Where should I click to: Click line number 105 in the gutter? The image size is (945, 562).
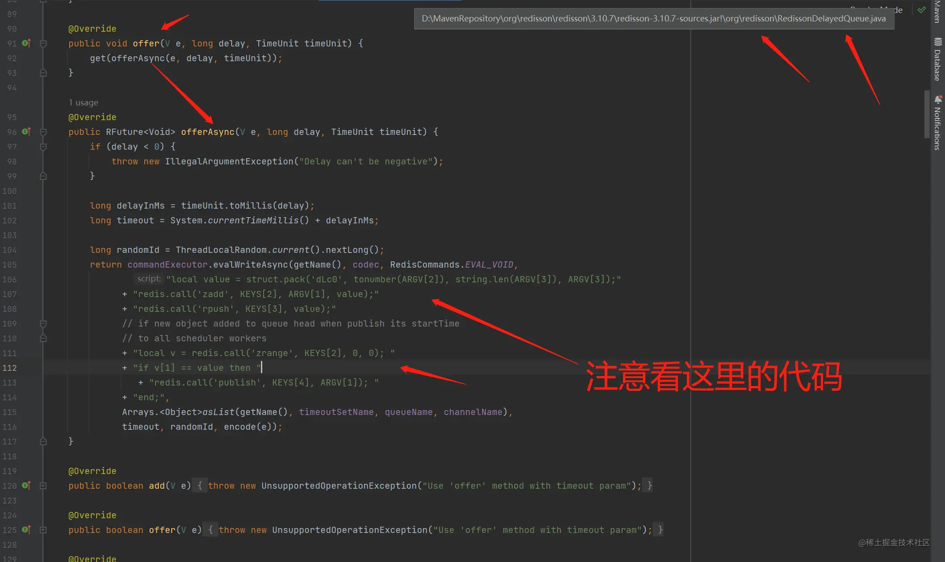click(x=9, y=264)
